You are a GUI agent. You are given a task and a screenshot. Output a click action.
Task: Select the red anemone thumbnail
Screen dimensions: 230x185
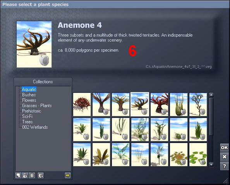[x=159, y=104]
